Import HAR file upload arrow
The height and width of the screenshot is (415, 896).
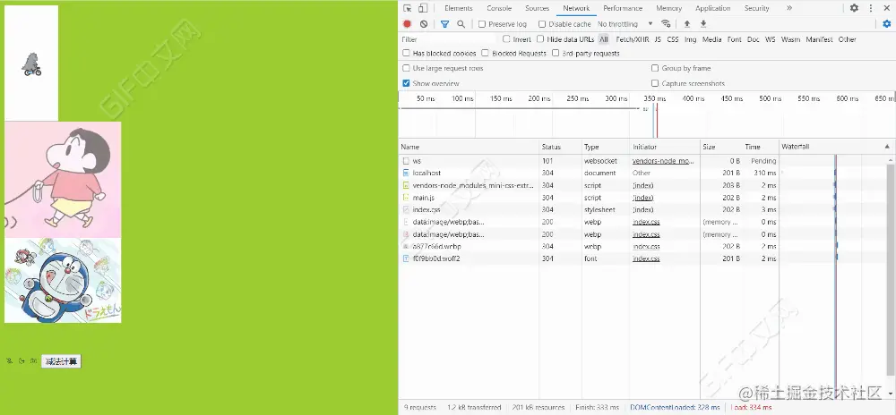click(x=687, y=24)
